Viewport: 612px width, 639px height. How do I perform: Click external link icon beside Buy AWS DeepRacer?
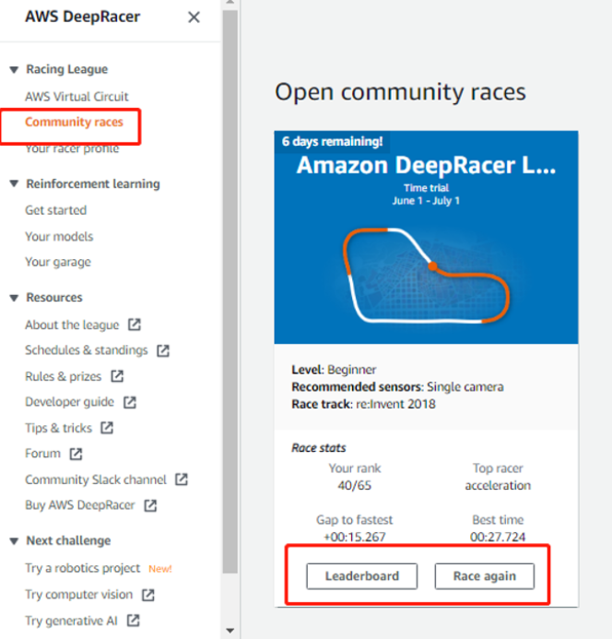click(150, 505)
